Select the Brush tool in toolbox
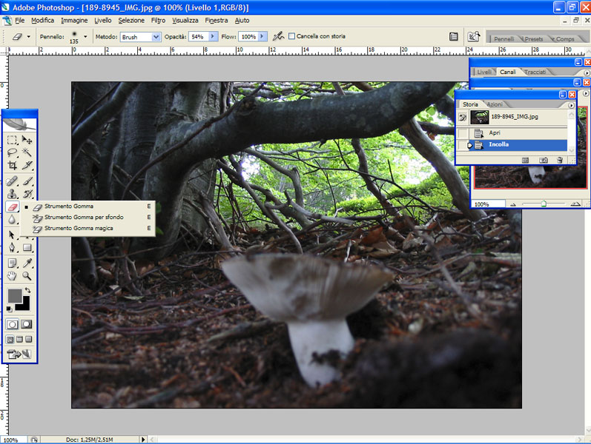591x444 pixels. tap(27, 181)
